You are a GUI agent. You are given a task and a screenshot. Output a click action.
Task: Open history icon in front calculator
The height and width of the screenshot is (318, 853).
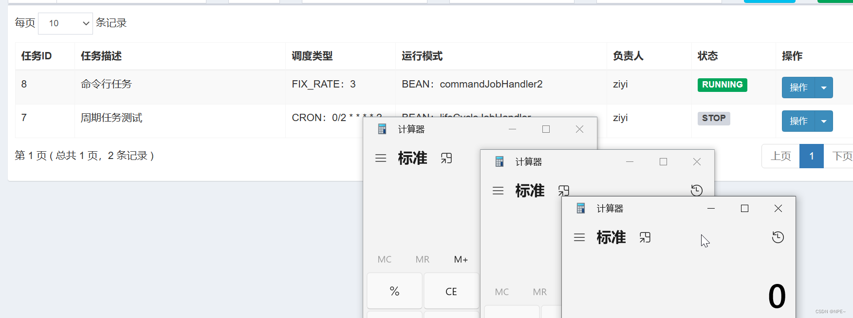[x=778, y=237]
